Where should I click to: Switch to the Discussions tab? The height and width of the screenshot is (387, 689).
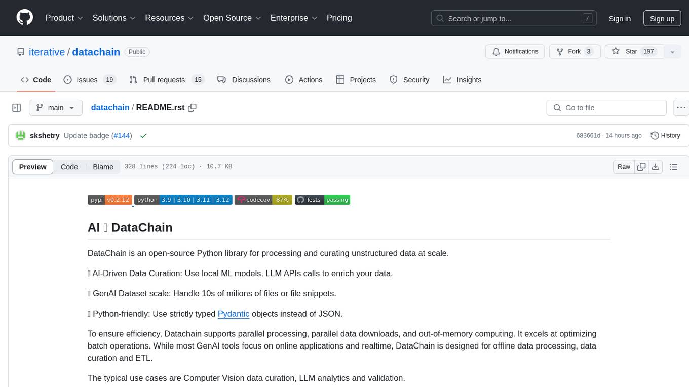coord(244,80)
